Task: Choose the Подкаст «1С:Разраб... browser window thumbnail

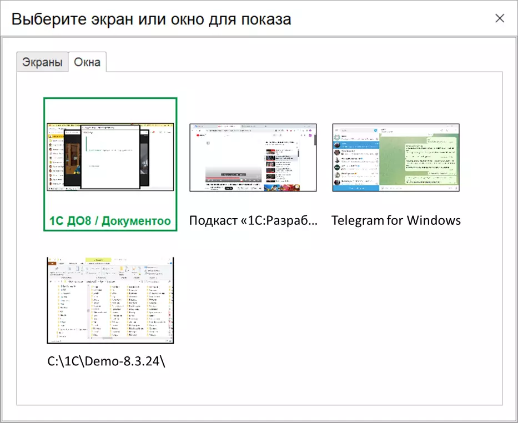Action: [x=253, y=158]
